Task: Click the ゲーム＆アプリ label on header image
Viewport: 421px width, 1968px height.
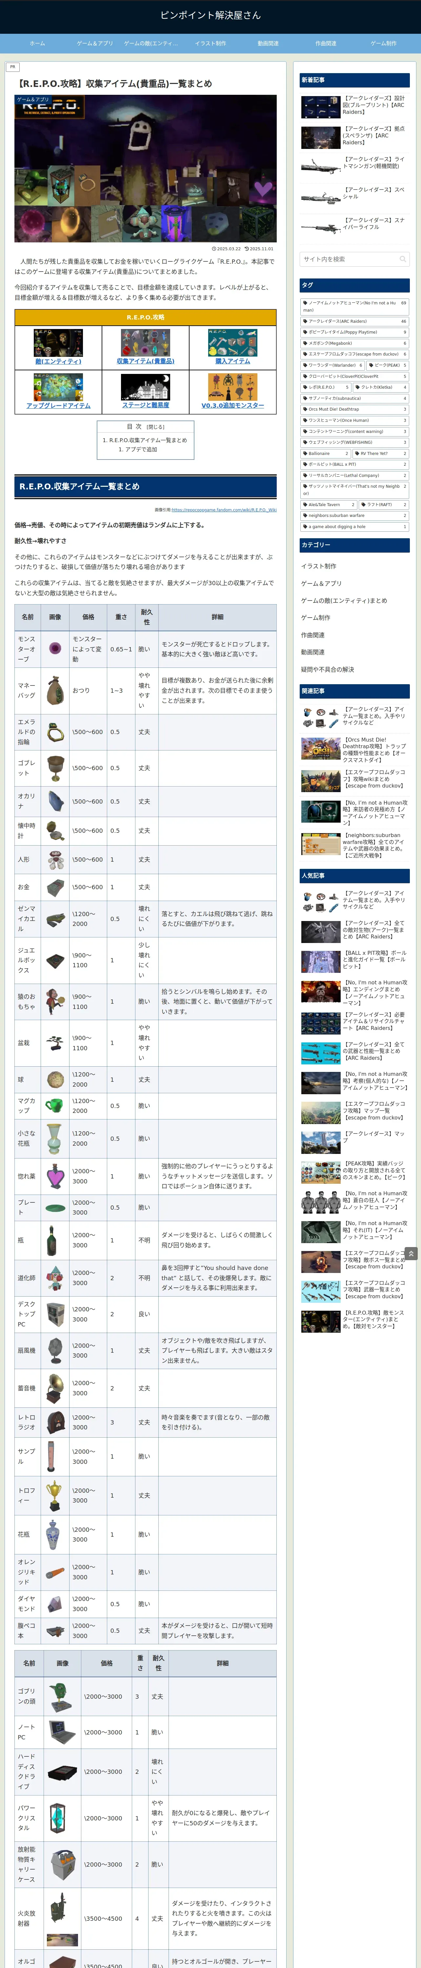Action: coord(33,99)
